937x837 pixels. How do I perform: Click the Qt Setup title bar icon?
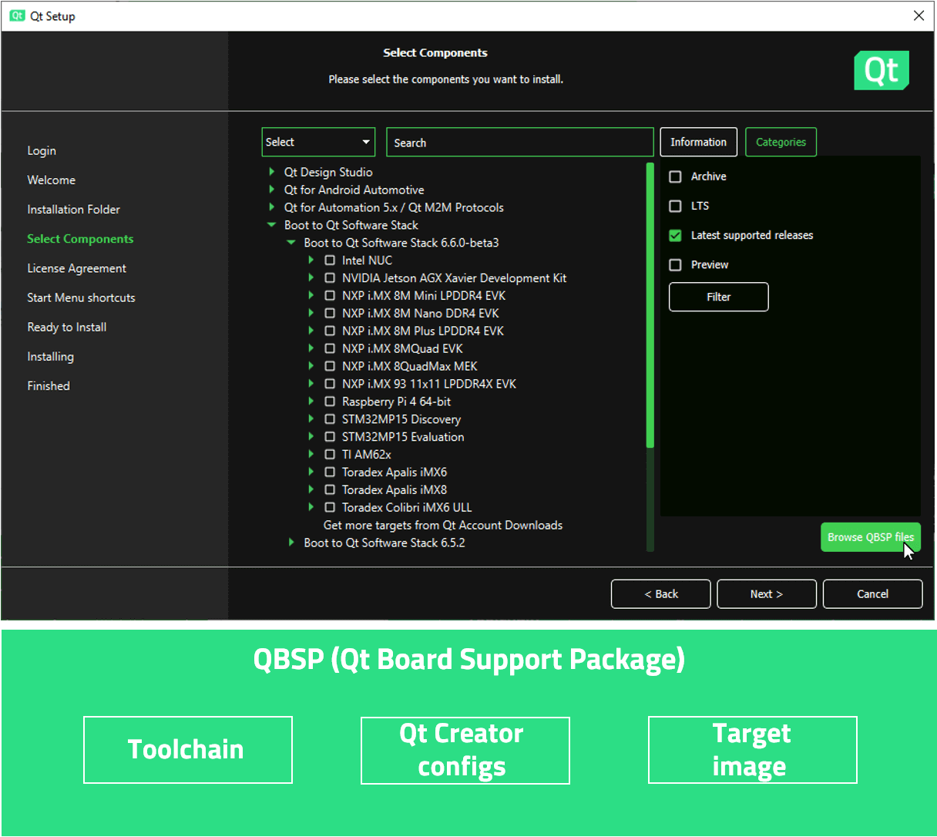tap(17, 16)
